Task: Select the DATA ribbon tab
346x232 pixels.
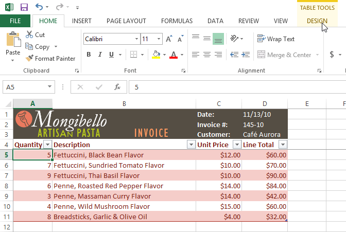Action: click(x=215, y=21)
